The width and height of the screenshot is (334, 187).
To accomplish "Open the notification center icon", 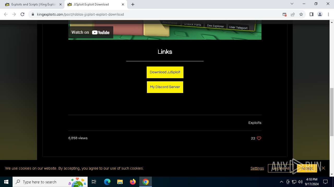I will point(325,182).
